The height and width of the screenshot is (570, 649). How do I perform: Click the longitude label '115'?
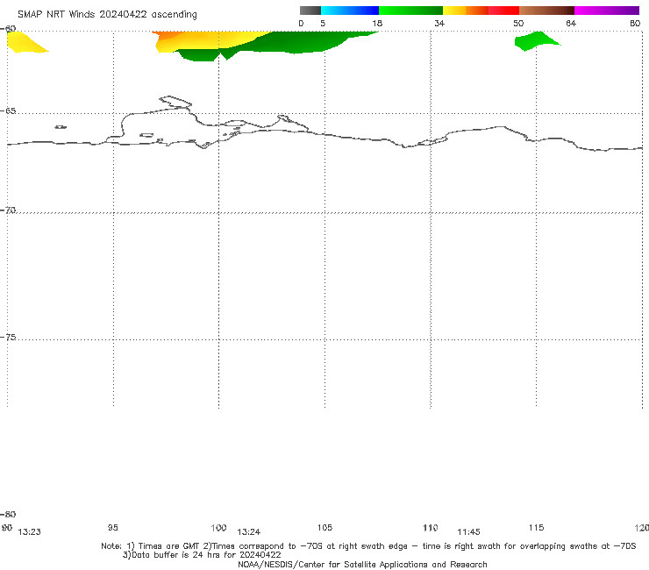point(536,527)
